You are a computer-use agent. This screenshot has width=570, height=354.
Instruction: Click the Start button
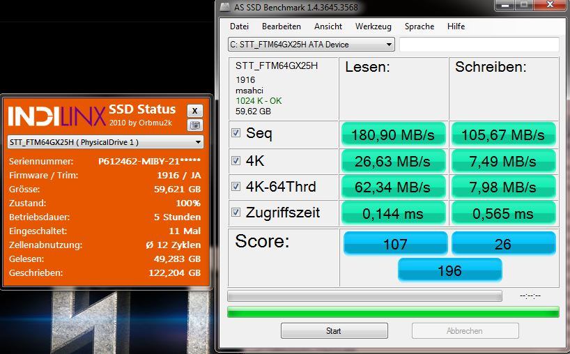(x=334, y=331)
